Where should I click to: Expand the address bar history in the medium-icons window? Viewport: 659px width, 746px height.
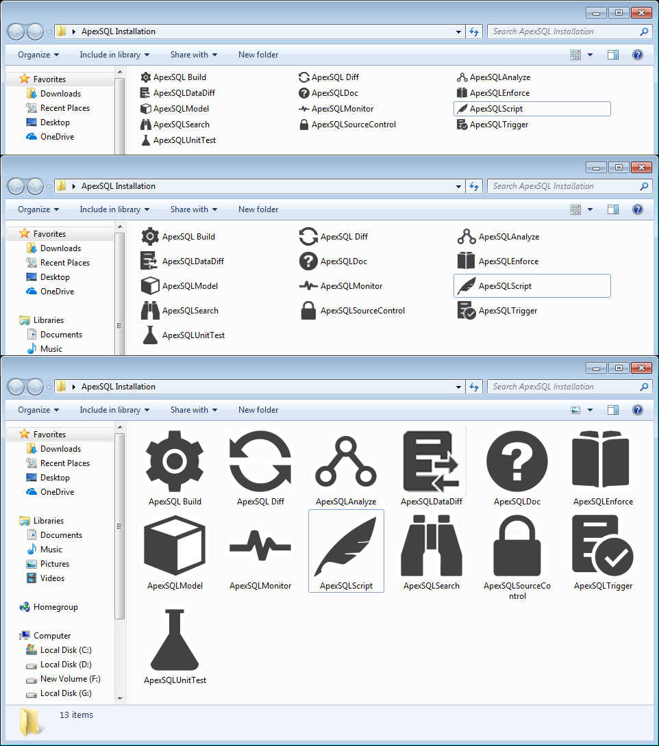pos(458,186)
